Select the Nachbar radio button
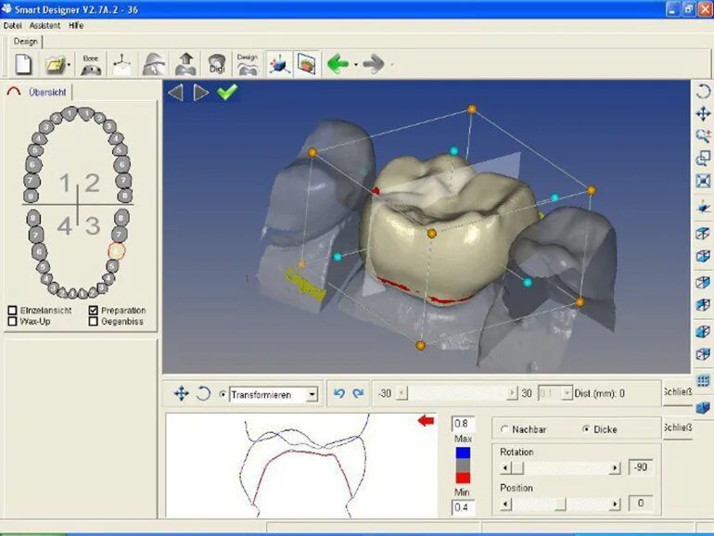Image resolution: width=714 pixels, height=536 pixels. [504, 429]
